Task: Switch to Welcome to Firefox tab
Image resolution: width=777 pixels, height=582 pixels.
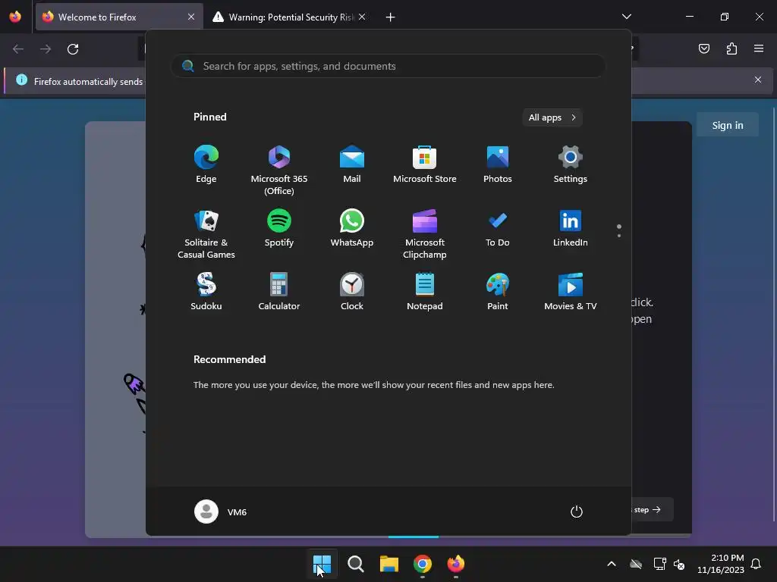Action: pos(119,17)
